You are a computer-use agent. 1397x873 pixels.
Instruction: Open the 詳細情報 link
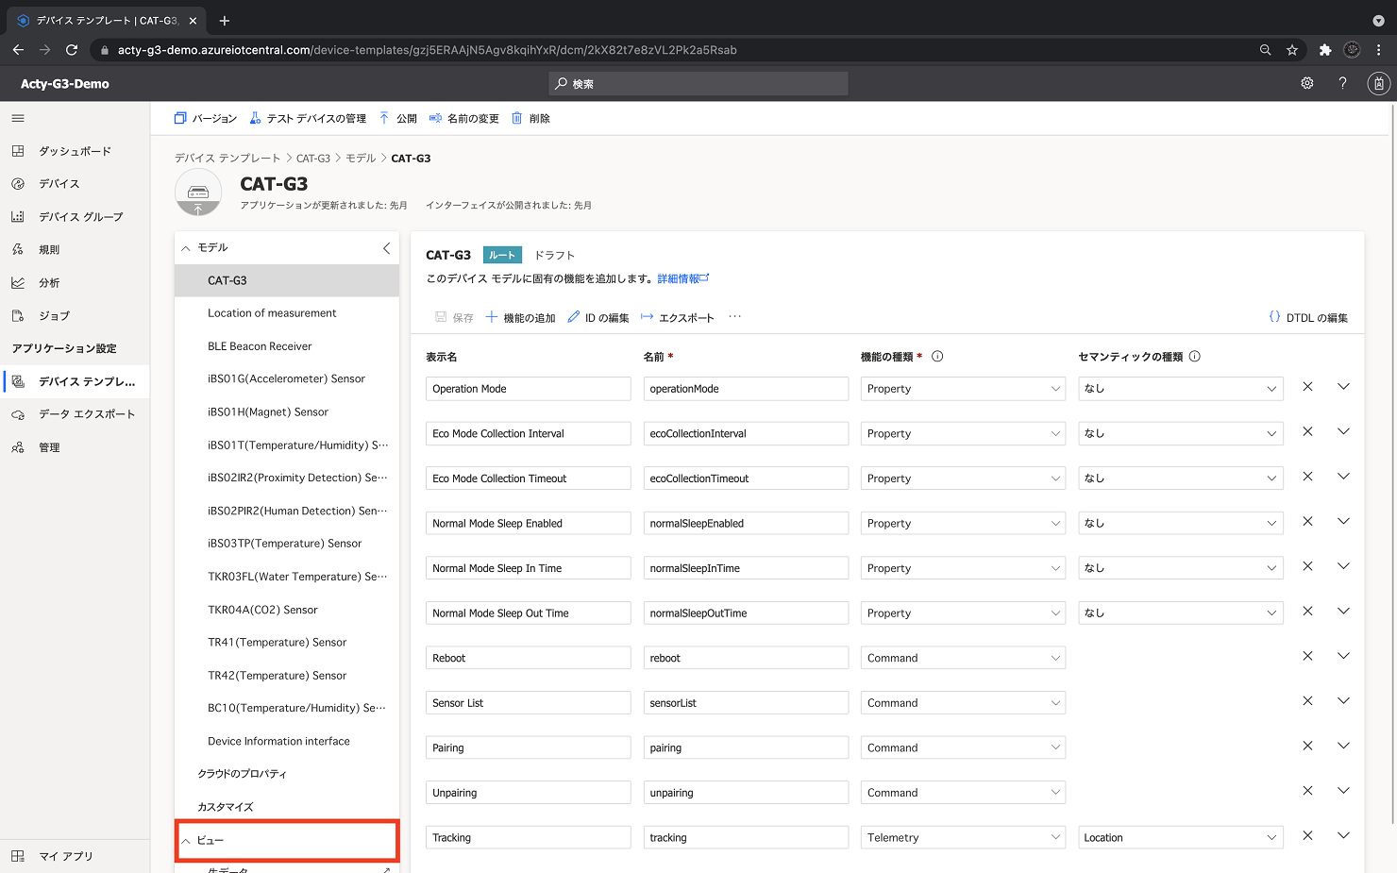682,278
